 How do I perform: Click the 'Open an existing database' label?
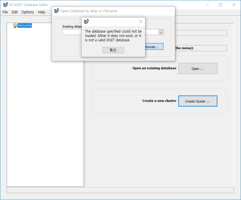coord(154,68)
